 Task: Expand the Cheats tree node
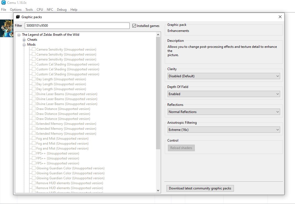(x=24, y=40)
